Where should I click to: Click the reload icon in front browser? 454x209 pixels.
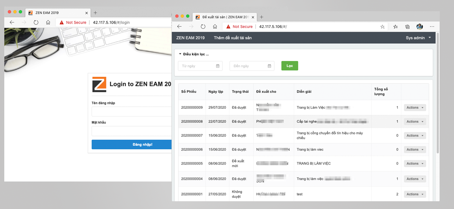203,27
